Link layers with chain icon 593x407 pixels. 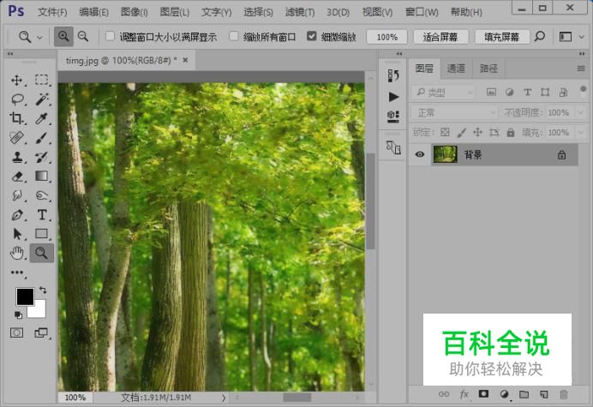click(444, 394)
